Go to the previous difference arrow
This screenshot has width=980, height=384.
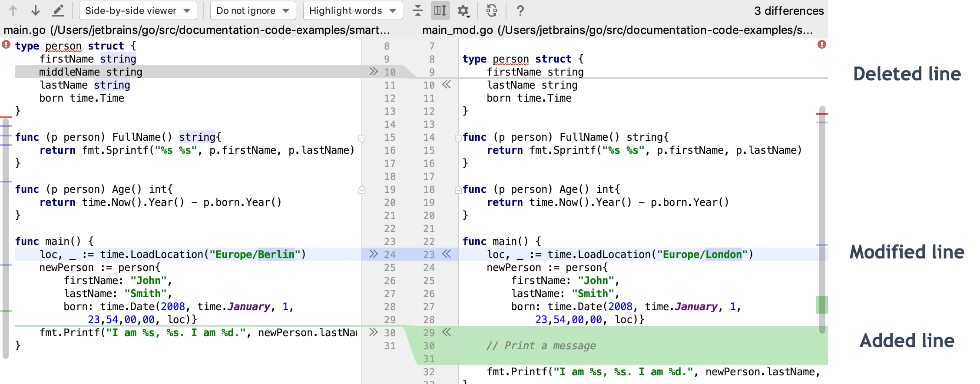click(x=13, y=10)
